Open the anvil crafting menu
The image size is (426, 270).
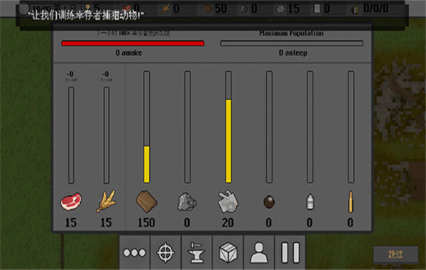(197, 253)
